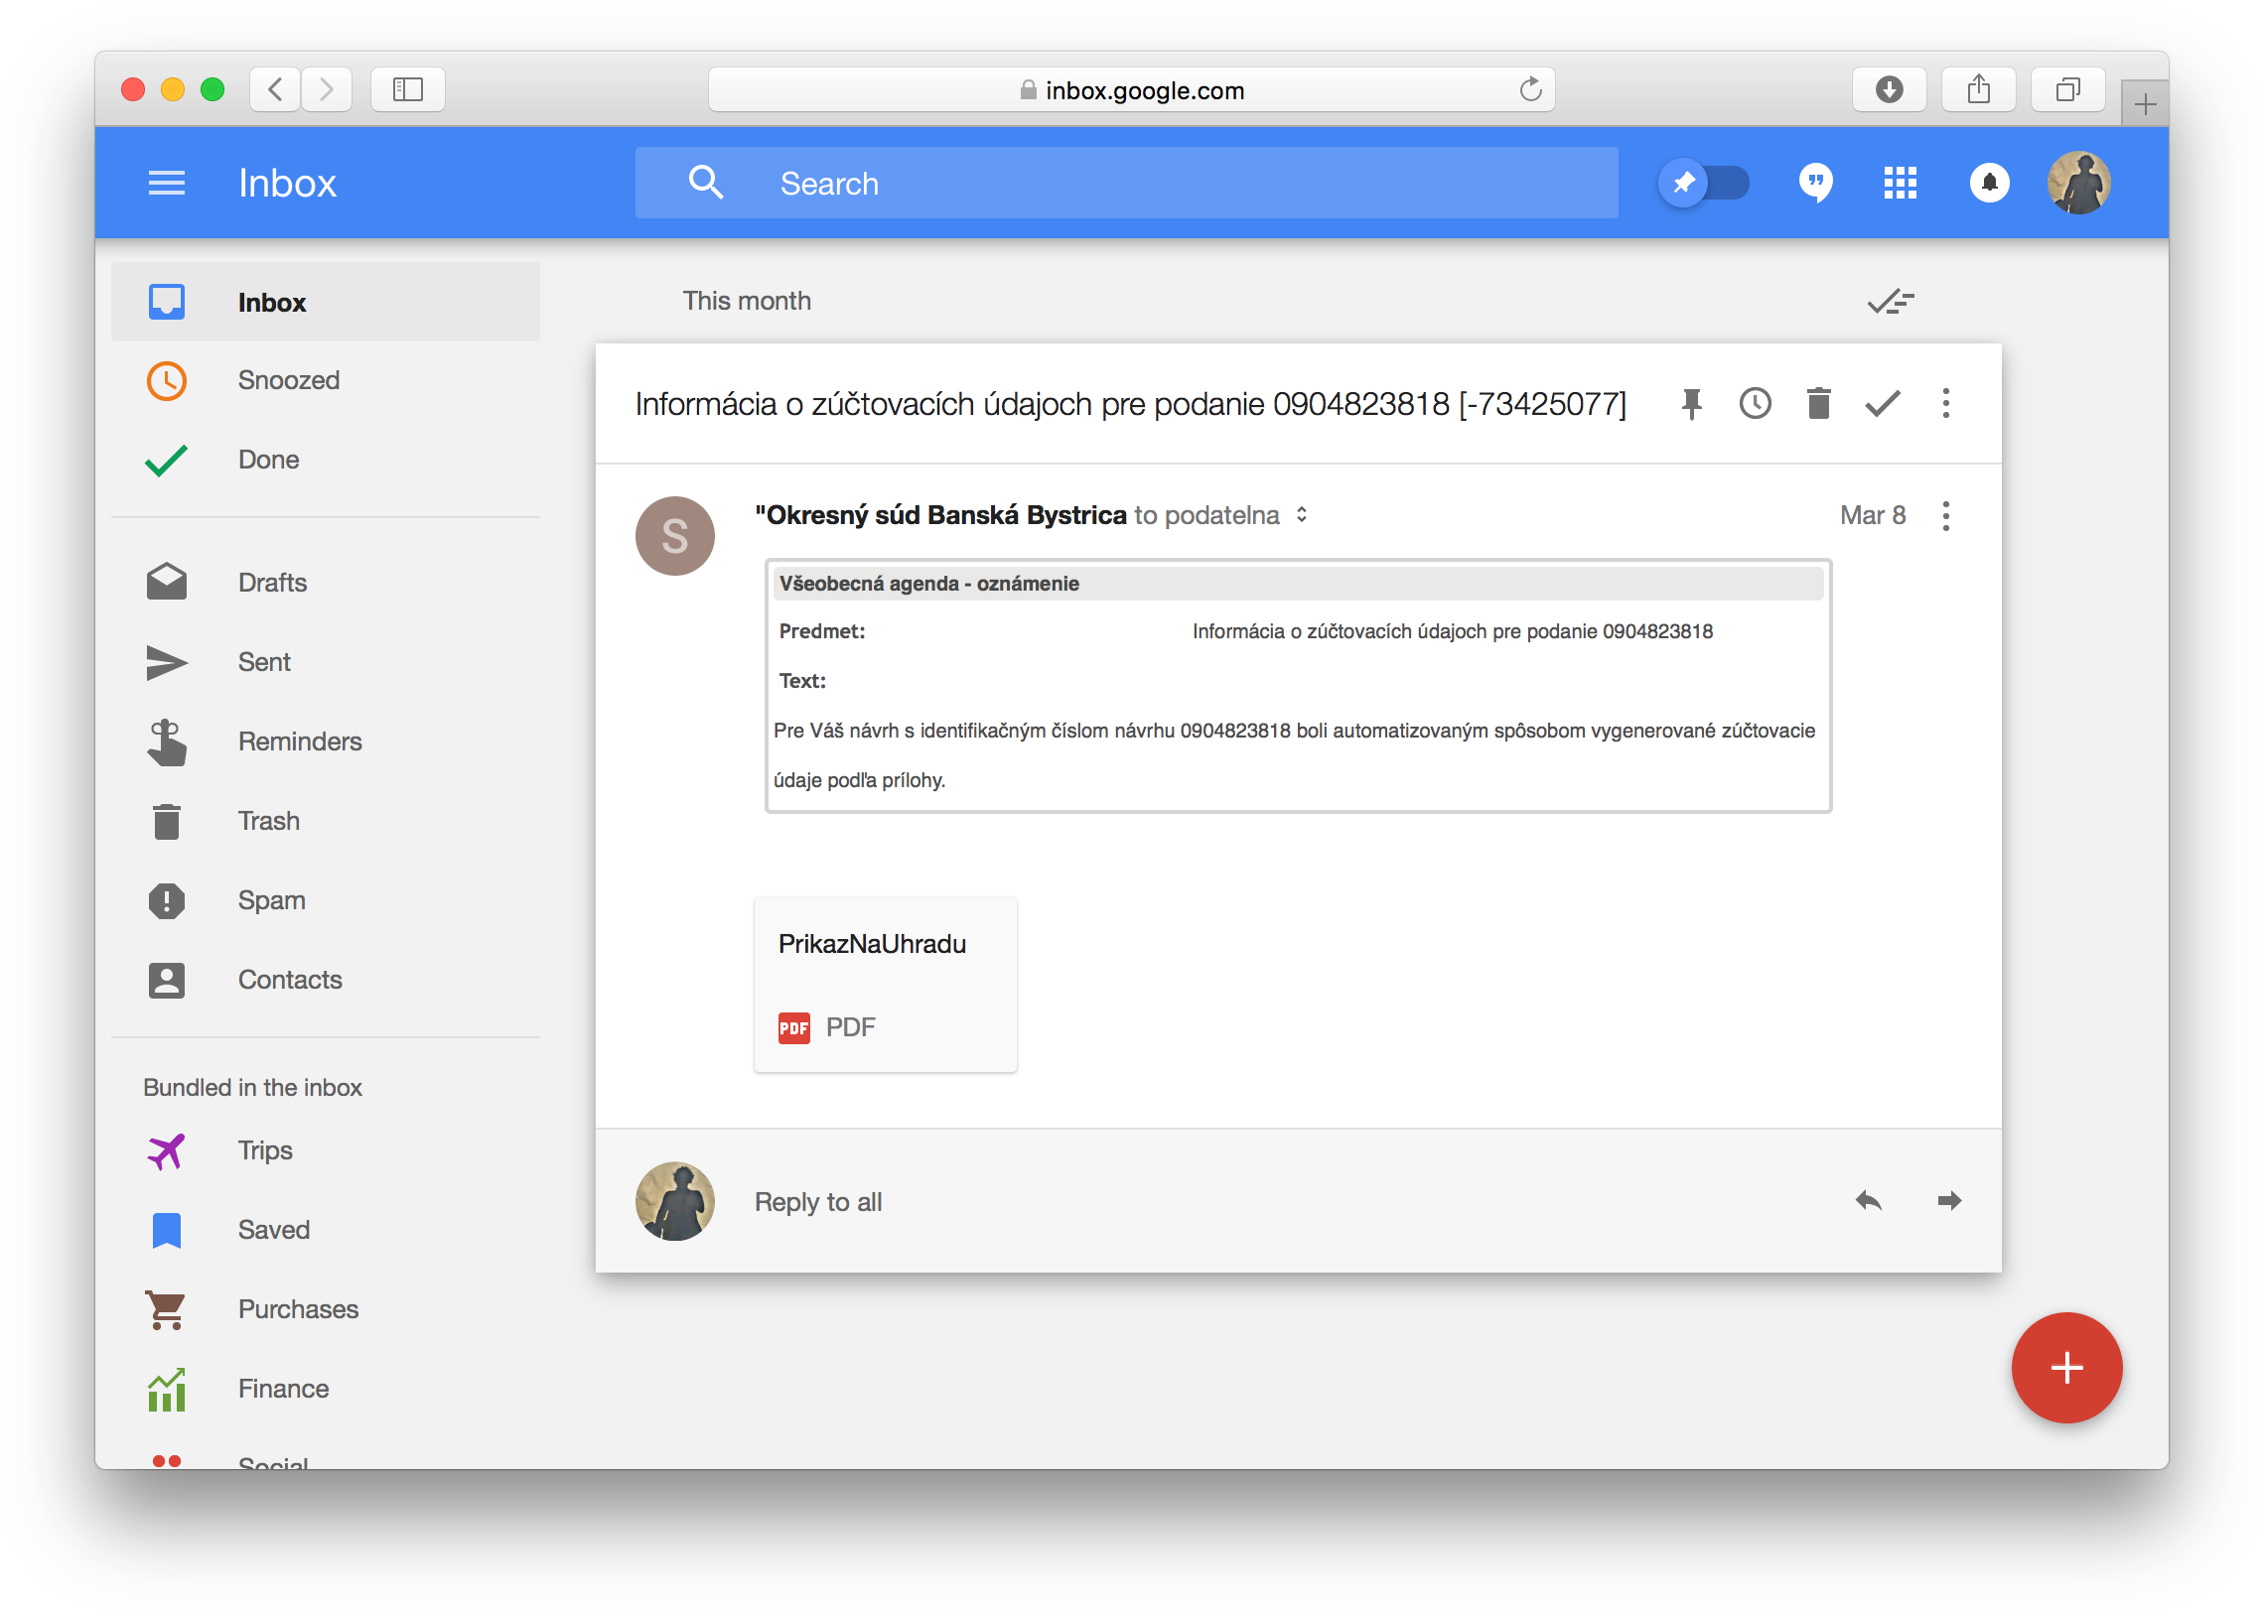This screenshot has height=1616, width=2264.
Task: Click the reply arrow icon
Action: click(1868, 1201)
